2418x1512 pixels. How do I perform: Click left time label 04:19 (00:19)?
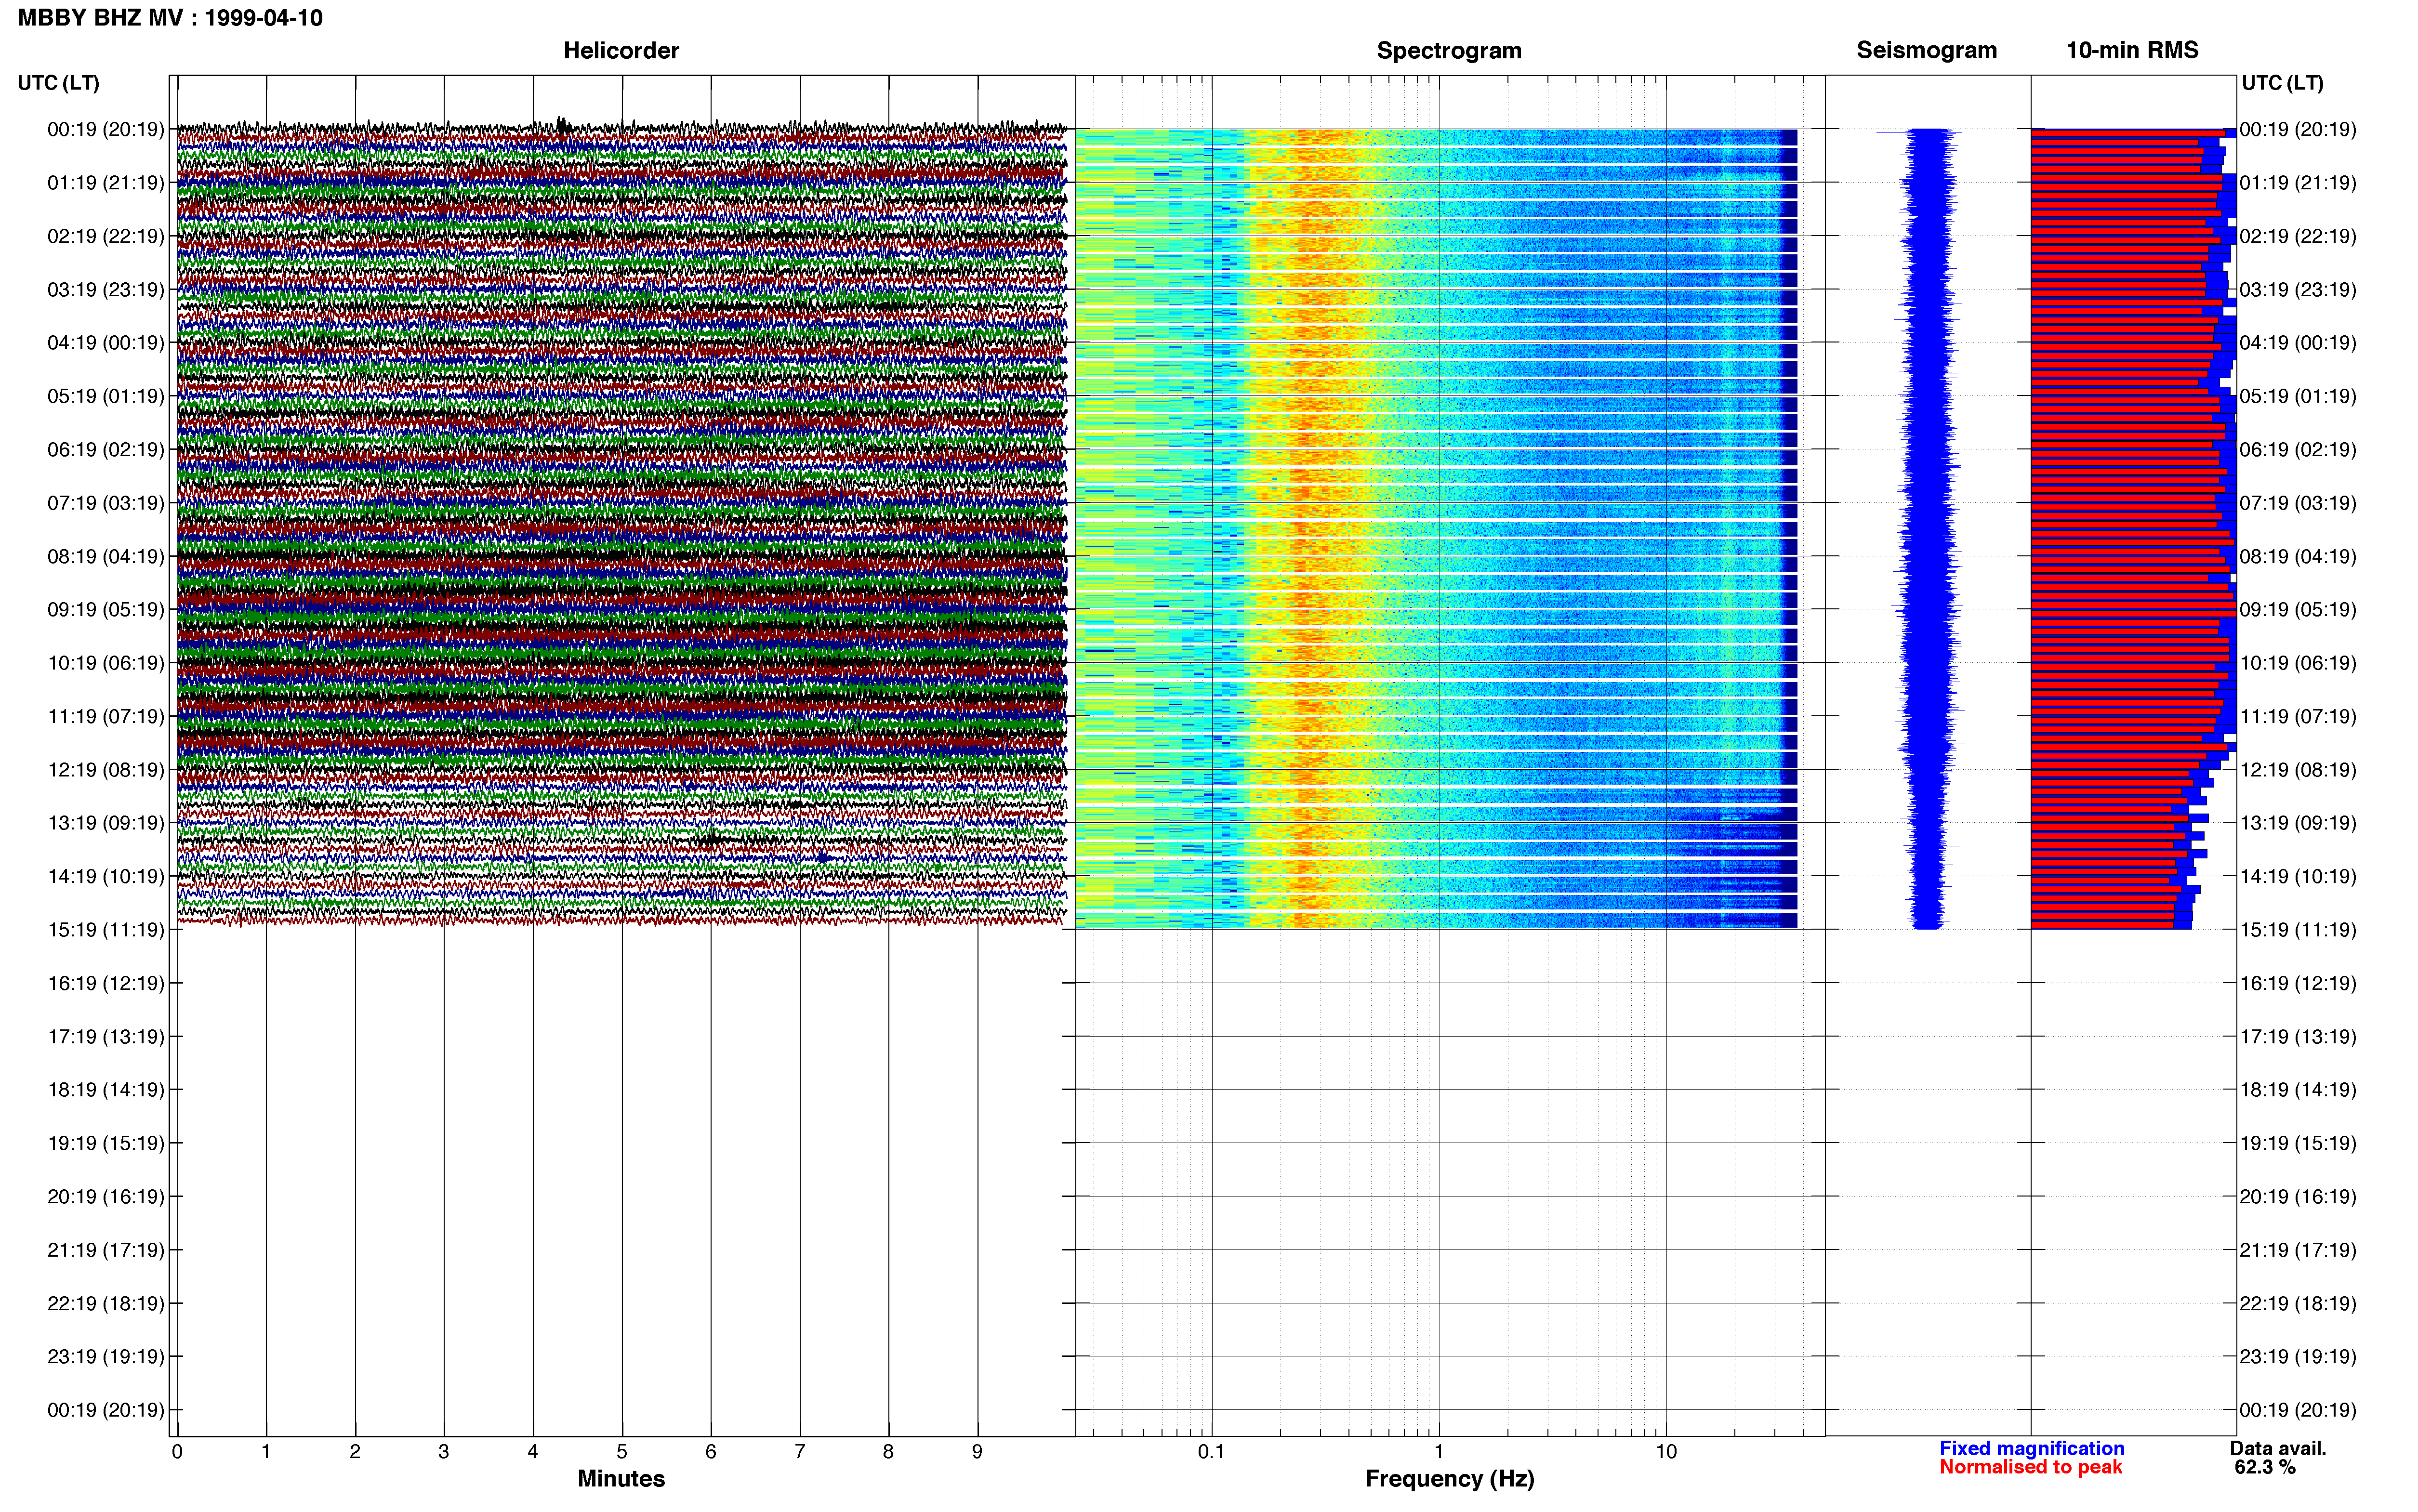(106, 343)
